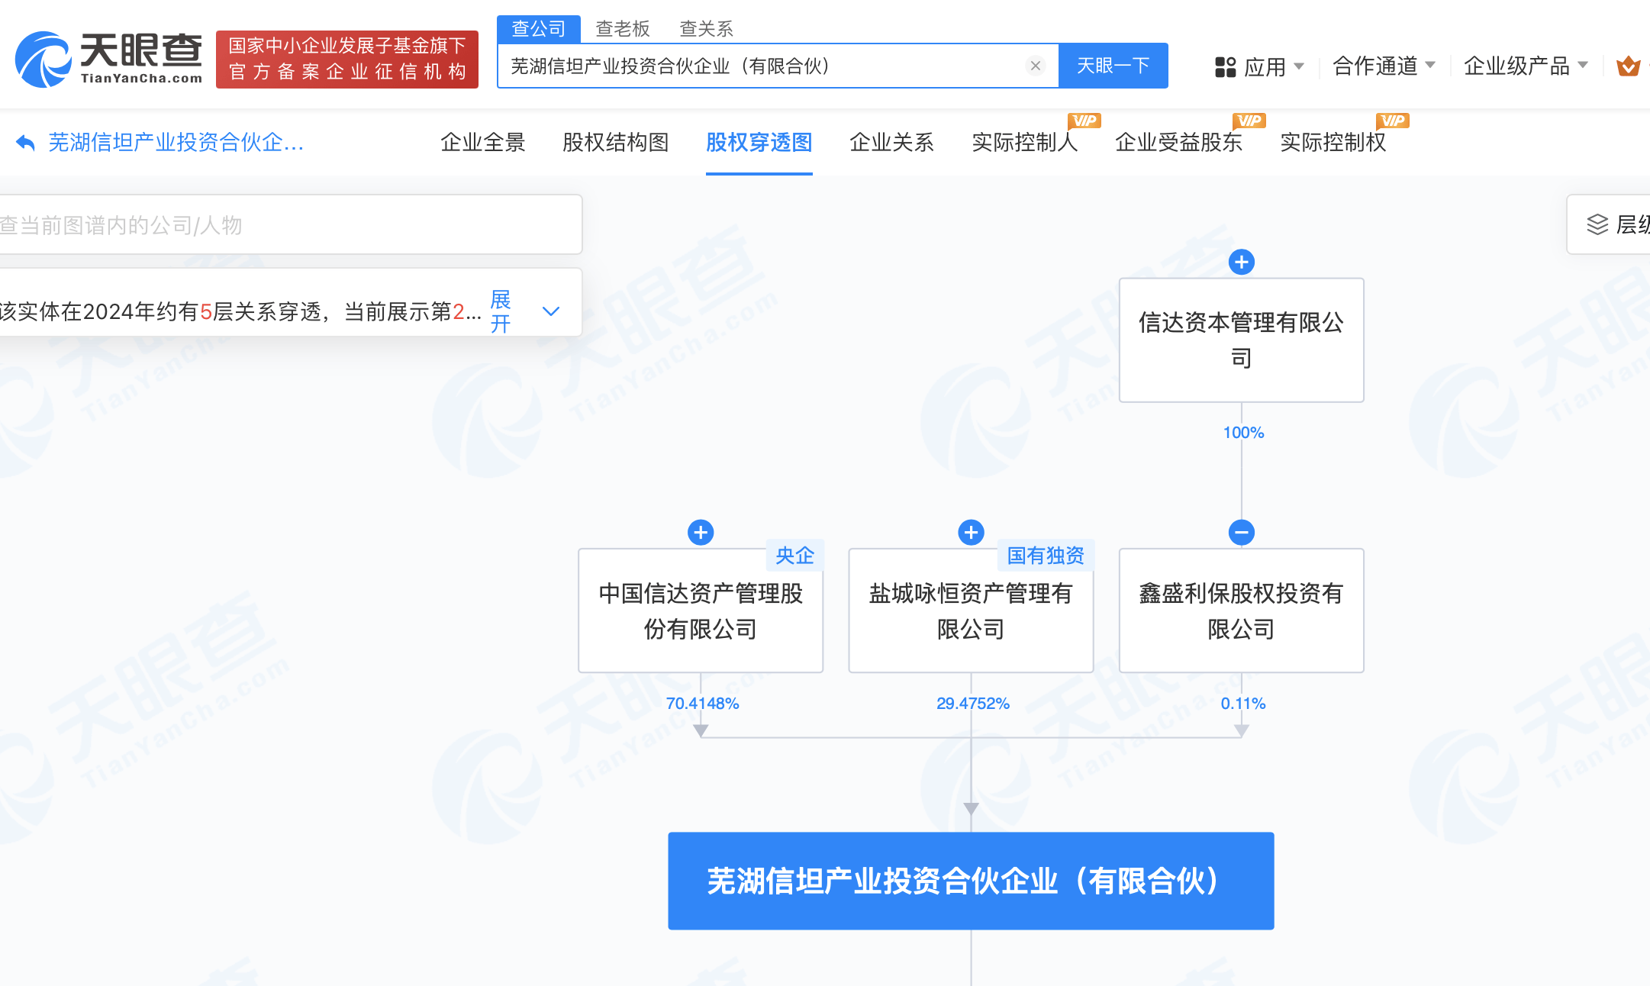Click the 芜湖信坦产业投资合伙企… breadcrumb link

[x=176, y=143]
